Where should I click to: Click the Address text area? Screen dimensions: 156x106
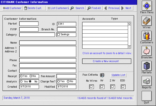(x=48, y=51)
